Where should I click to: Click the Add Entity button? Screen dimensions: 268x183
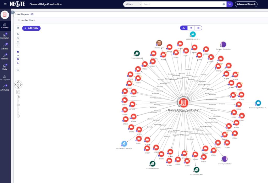click(31, 28)
